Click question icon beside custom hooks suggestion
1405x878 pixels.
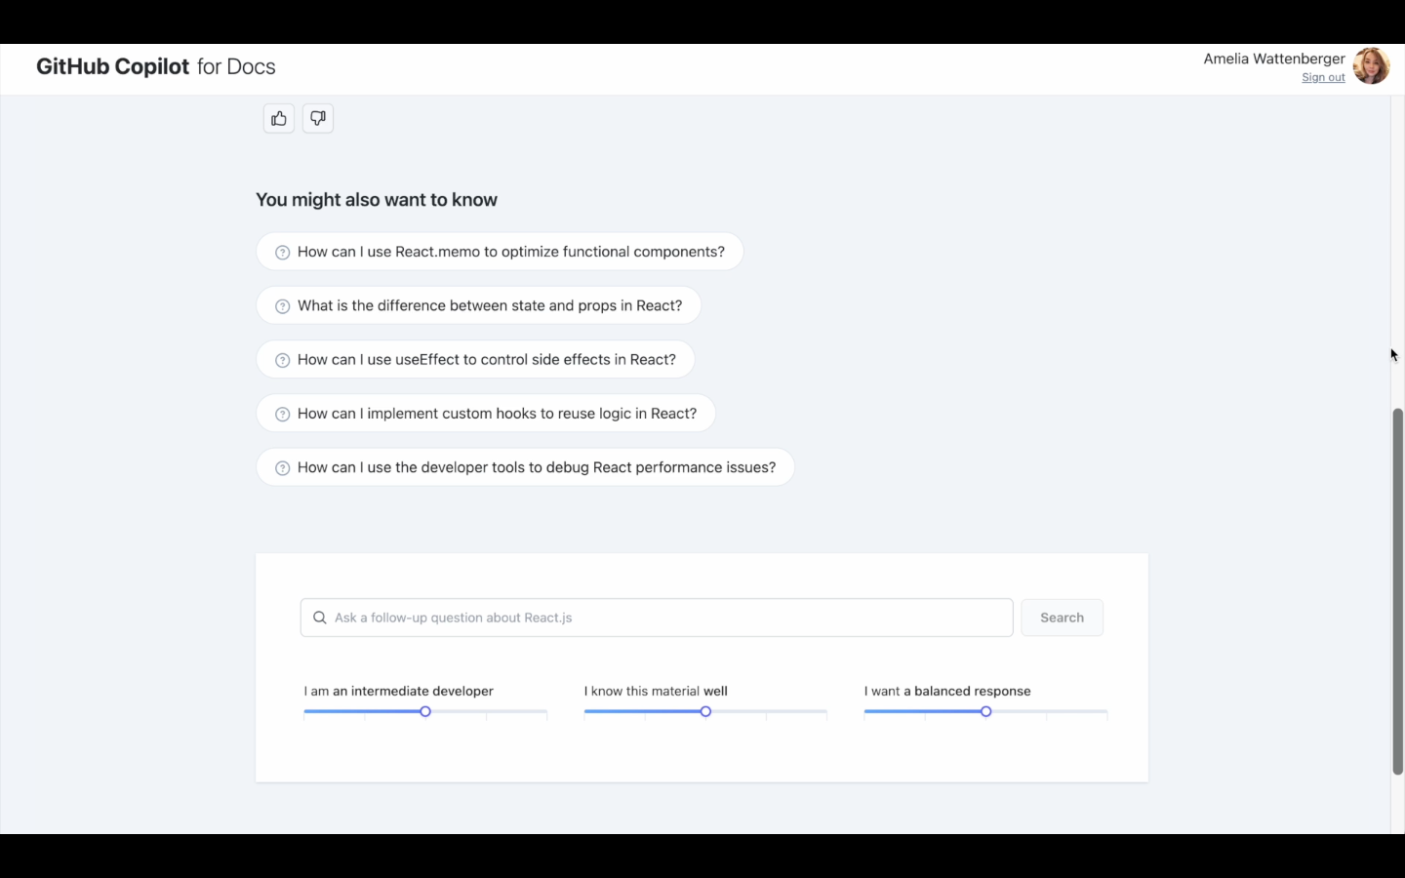282,415
